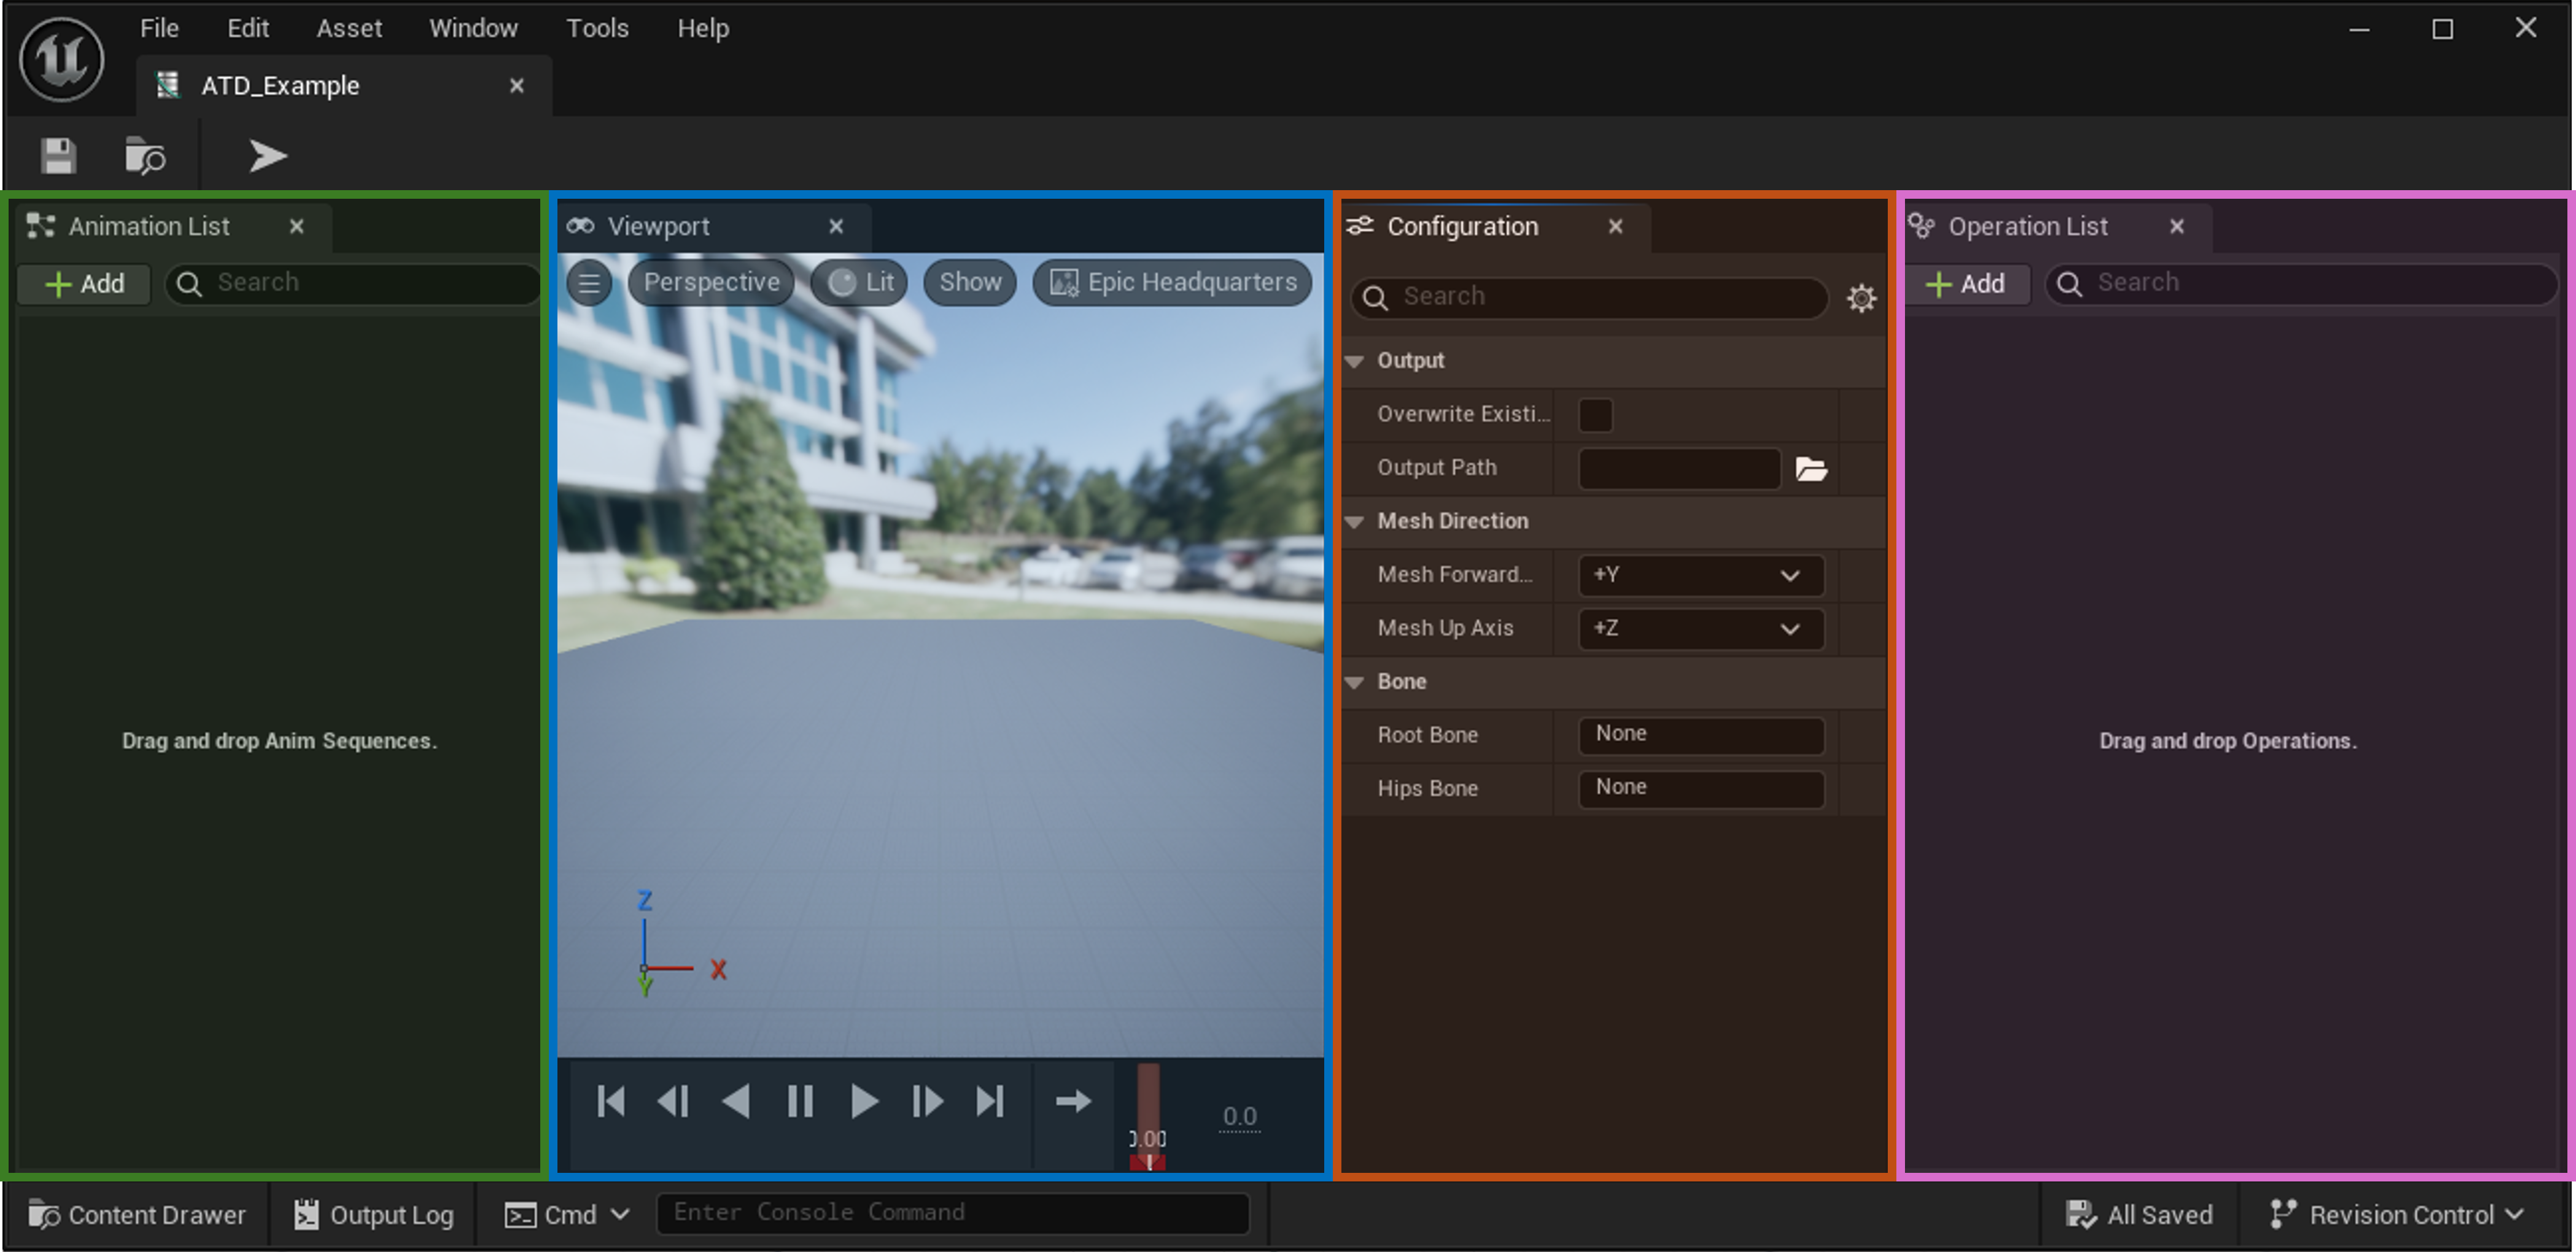Collapse the Mesh Direction section
The image size is (2576, 1252).
click(1355, 521)
